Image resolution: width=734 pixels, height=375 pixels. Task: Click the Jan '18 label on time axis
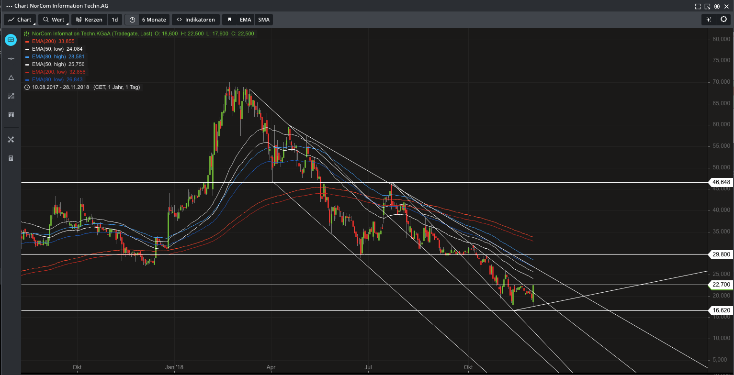click(x=174, y=367)
